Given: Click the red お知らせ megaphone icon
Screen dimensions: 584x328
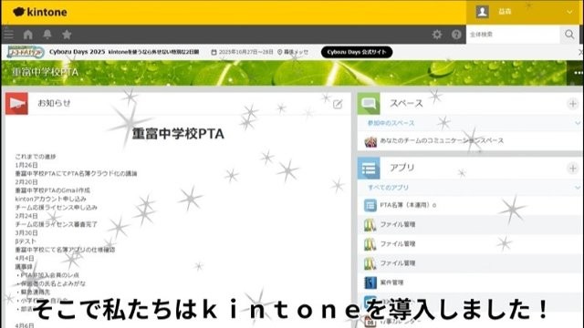Looking at the screenshot, I should 16,103.
